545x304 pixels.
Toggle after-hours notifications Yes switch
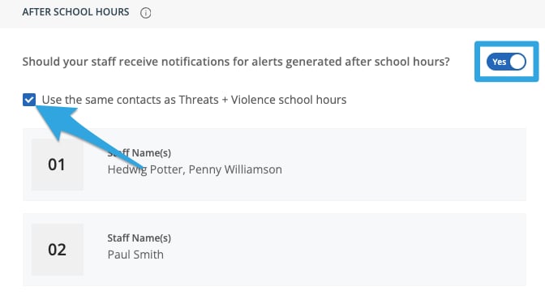pos(506,62)
